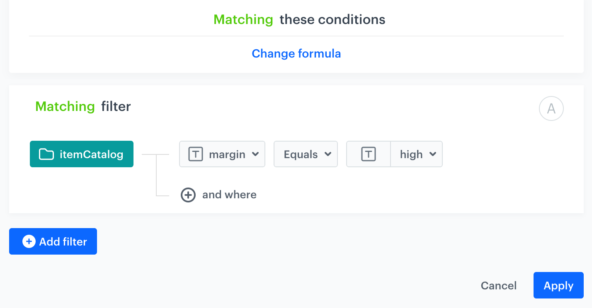Select the itemCatalog source button
The width and height of the screenshot is (592, 308).
81,154
